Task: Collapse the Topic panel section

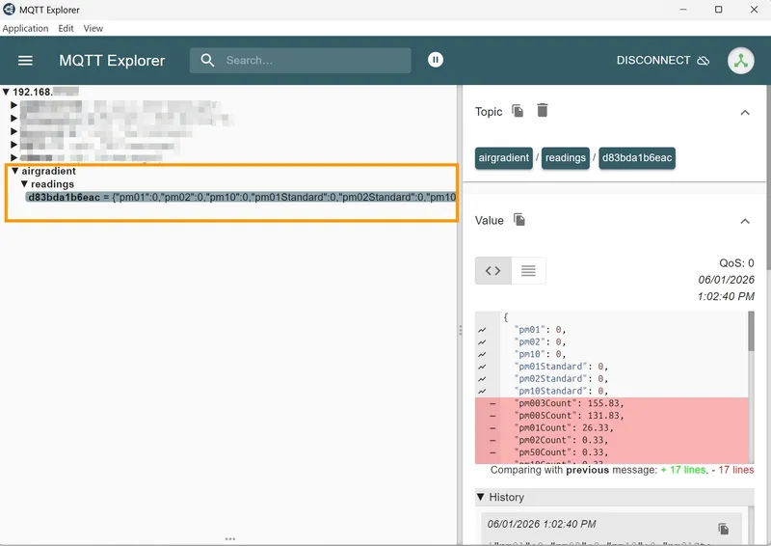Action: click(745, 113)
